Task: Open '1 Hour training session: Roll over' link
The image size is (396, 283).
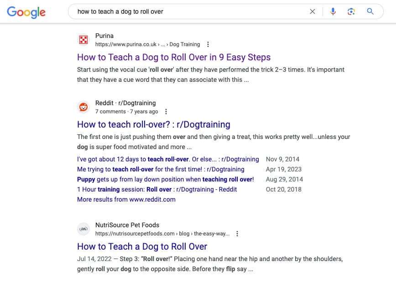Action: [x=157, y=190]
